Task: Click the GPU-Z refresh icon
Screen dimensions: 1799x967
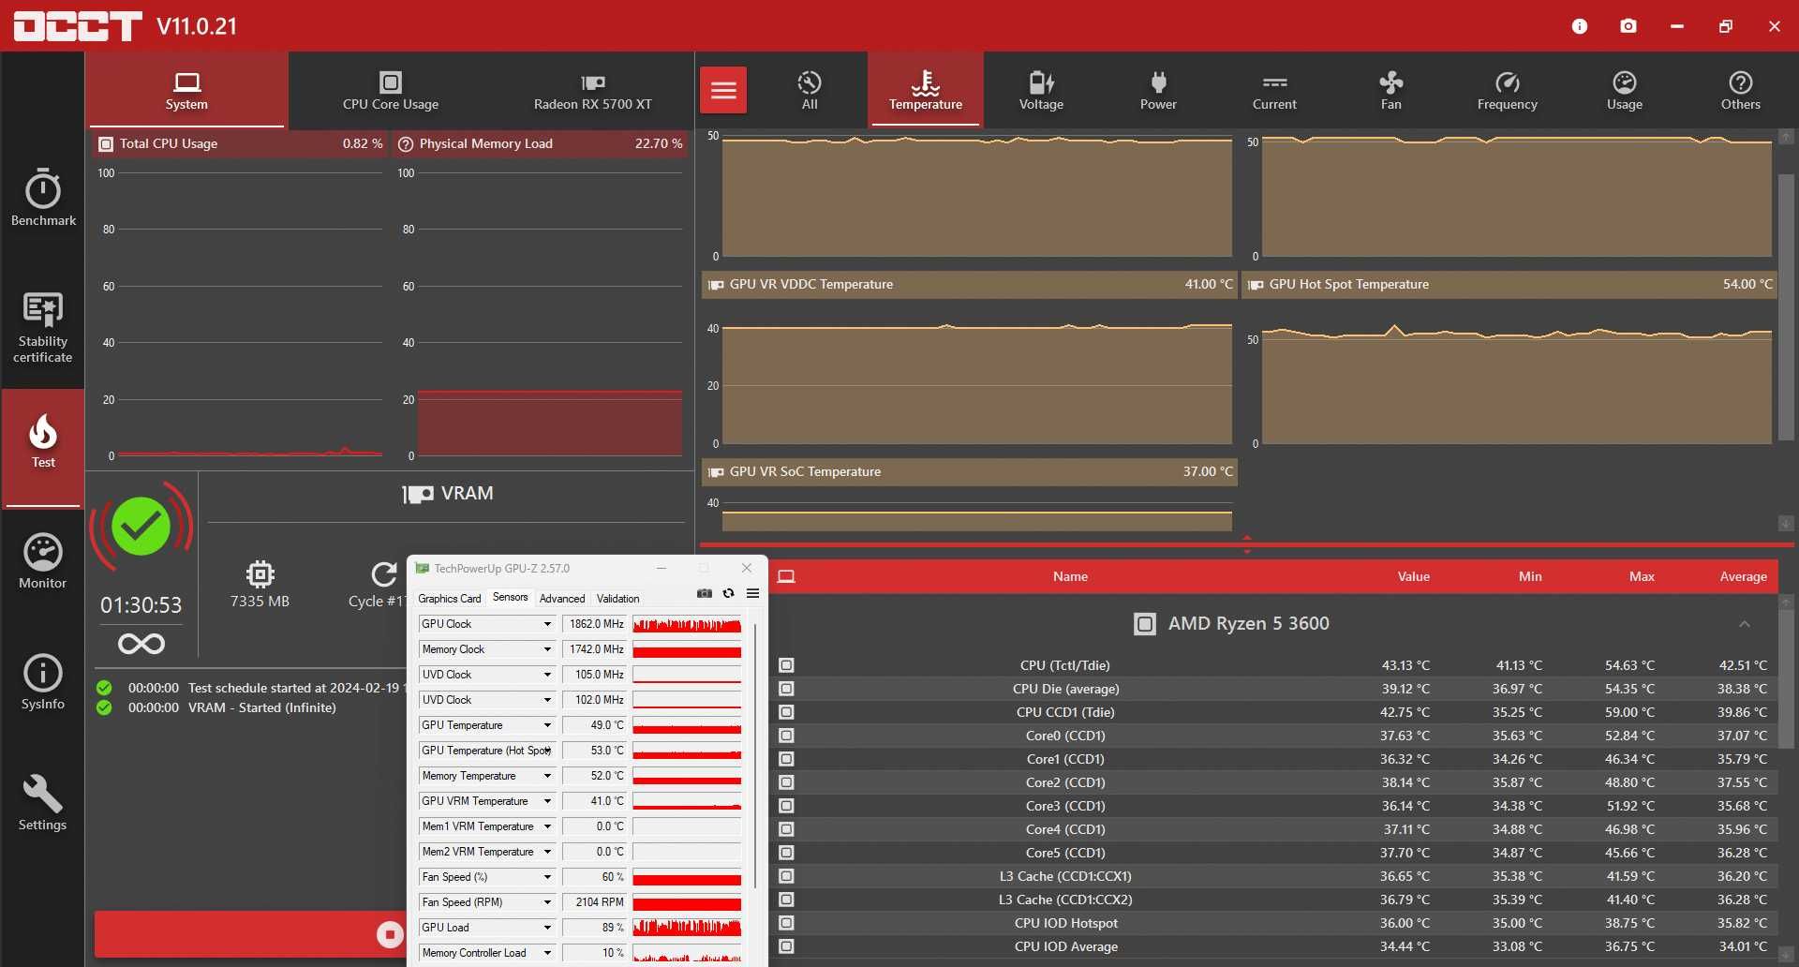Action: 728,593
